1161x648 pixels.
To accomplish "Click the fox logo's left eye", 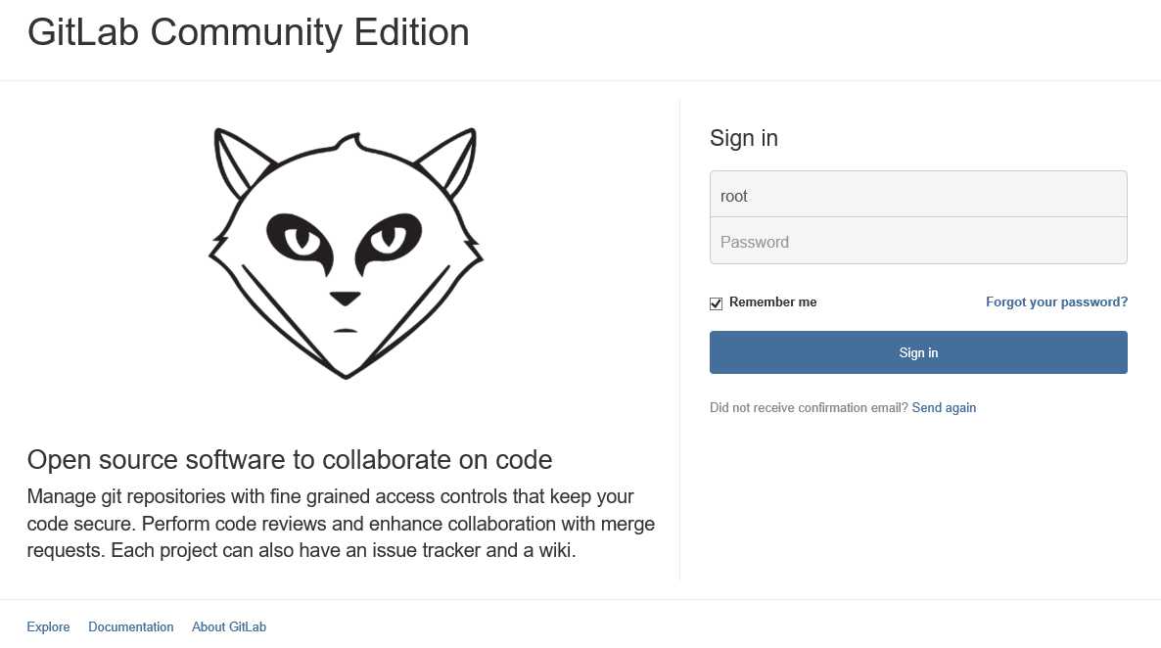I will coord(301,242).
